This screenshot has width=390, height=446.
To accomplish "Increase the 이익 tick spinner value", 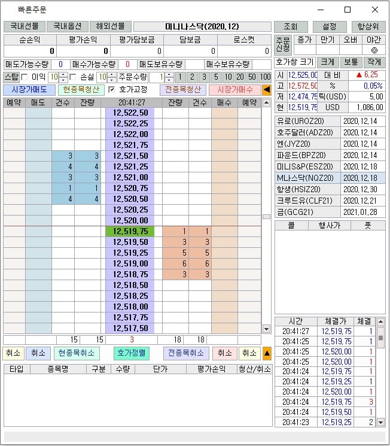I will pos(63,75).
